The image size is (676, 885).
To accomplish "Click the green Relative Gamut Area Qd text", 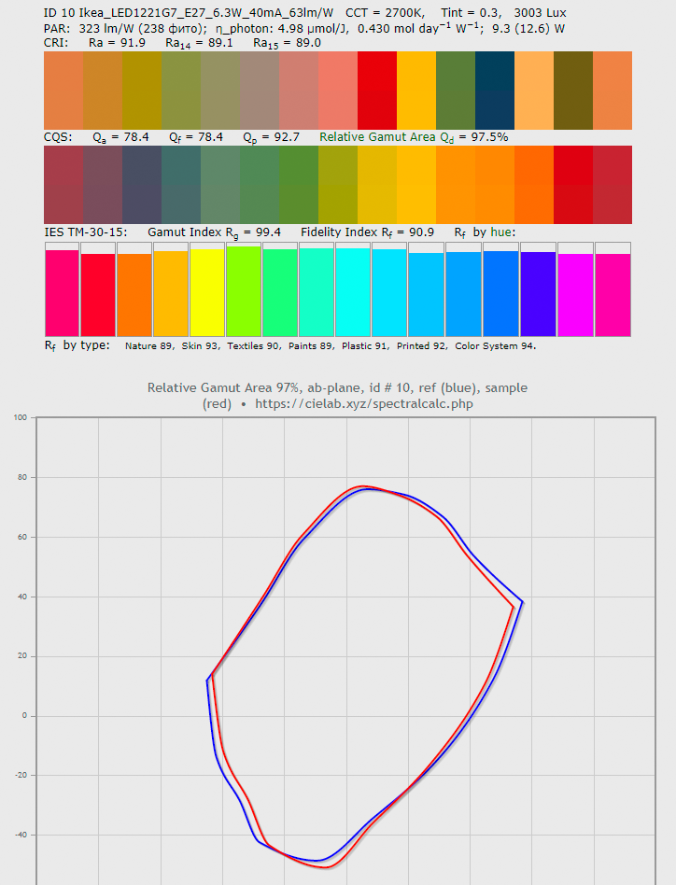I will click(413, 137).
